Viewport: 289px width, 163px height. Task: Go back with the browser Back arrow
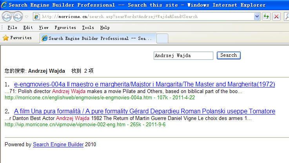(x=7, y=16)
